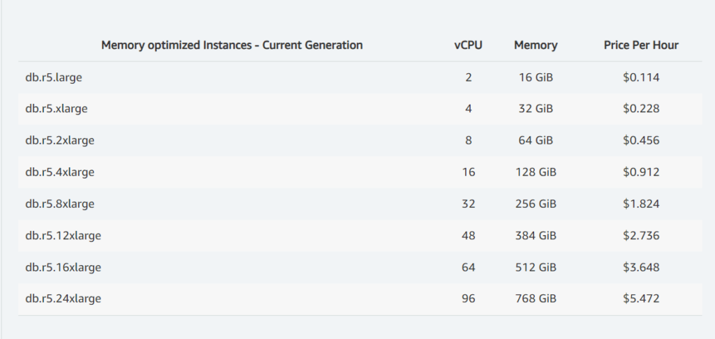Click the 48 vCPU count cell
715x339 pixels.
(x=468, y=236)
